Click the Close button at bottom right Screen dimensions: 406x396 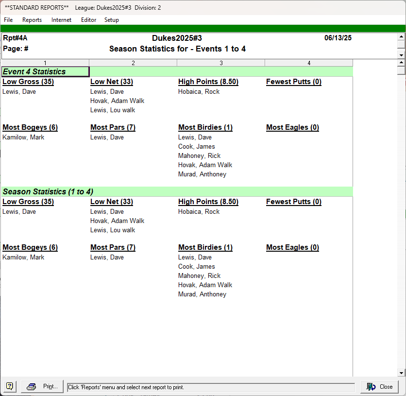(x=379, y=387)
